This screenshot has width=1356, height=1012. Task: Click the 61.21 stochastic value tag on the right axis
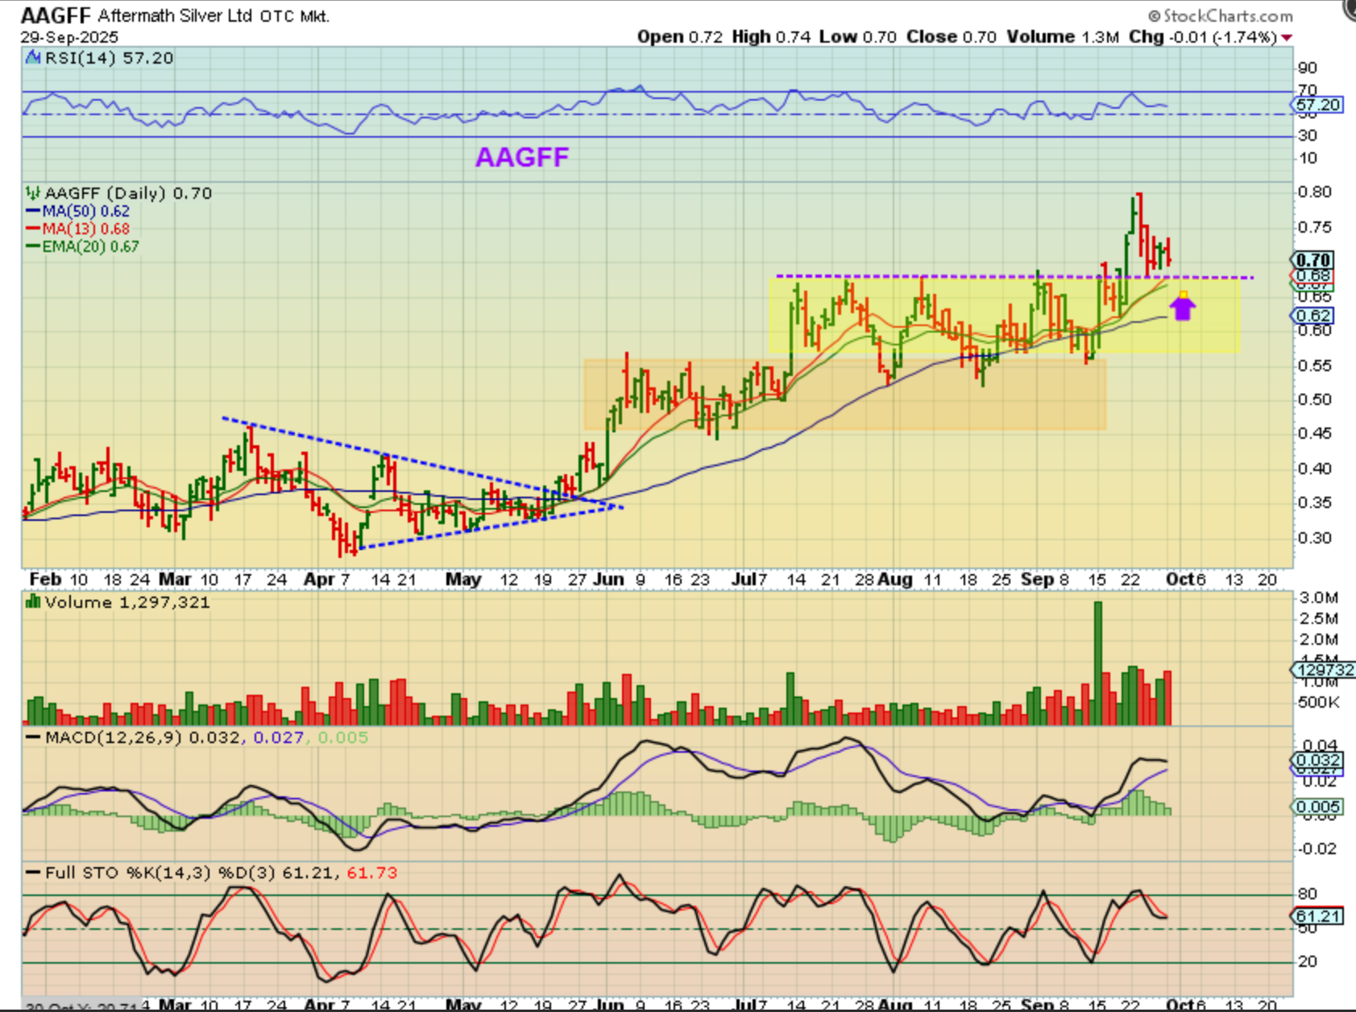click(x=1317, y=916)
